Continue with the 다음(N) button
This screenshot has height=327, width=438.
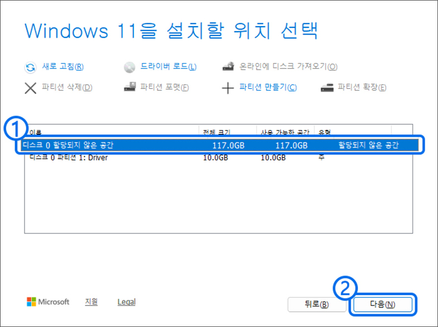(x=383, y=304)
